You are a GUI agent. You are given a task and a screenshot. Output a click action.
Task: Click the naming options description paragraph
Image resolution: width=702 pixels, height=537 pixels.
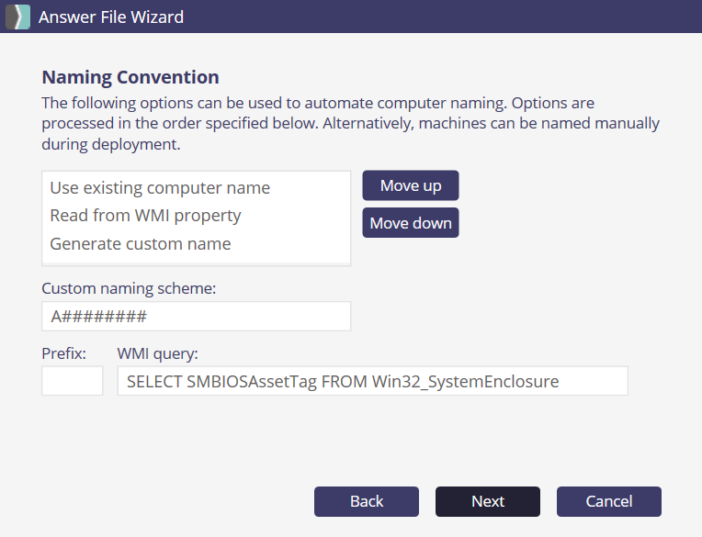(349, 123)
